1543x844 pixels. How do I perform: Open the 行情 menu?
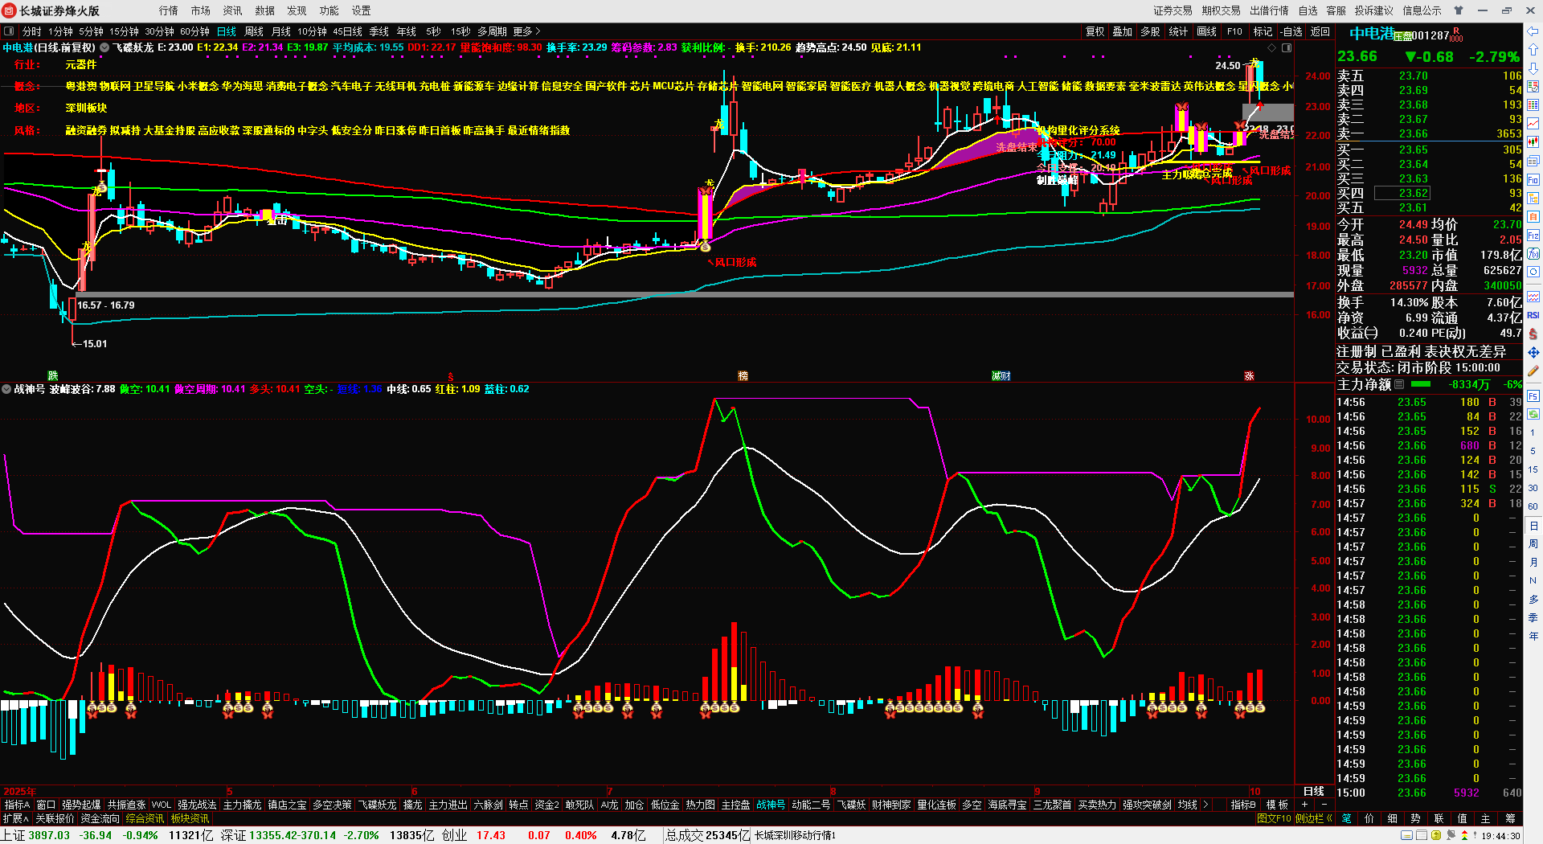pos(168,10)
